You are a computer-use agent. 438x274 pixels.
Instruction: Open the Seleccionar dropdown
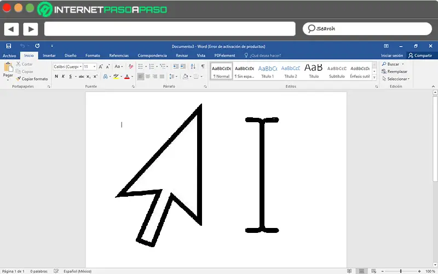396,79
